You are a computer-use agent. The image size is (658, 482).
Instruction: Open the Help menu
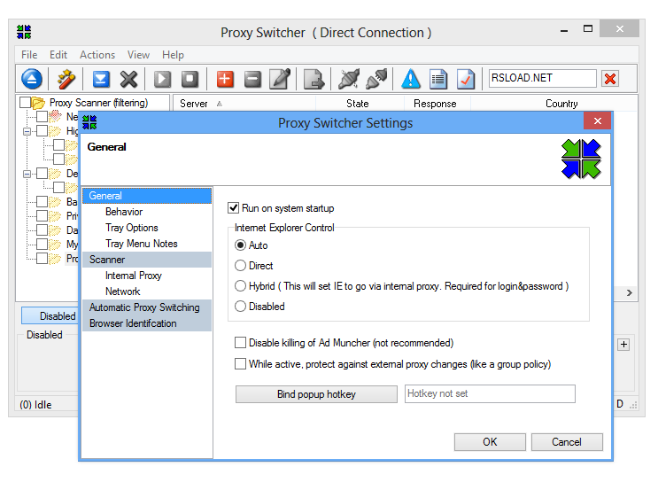coord(173,55)
